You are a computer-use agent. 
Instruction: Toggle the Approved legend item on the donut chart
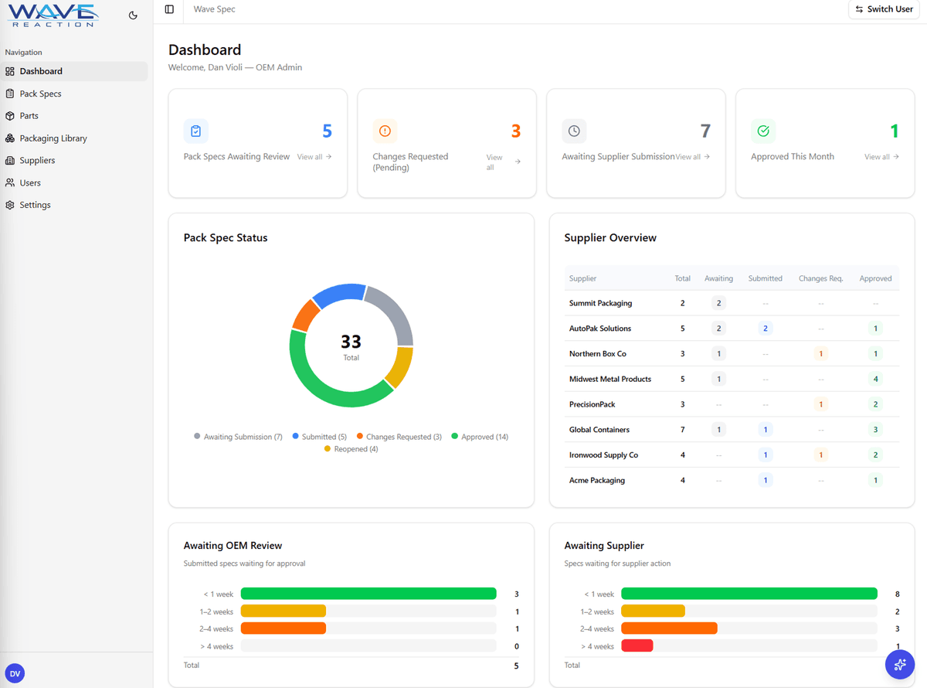479,436
